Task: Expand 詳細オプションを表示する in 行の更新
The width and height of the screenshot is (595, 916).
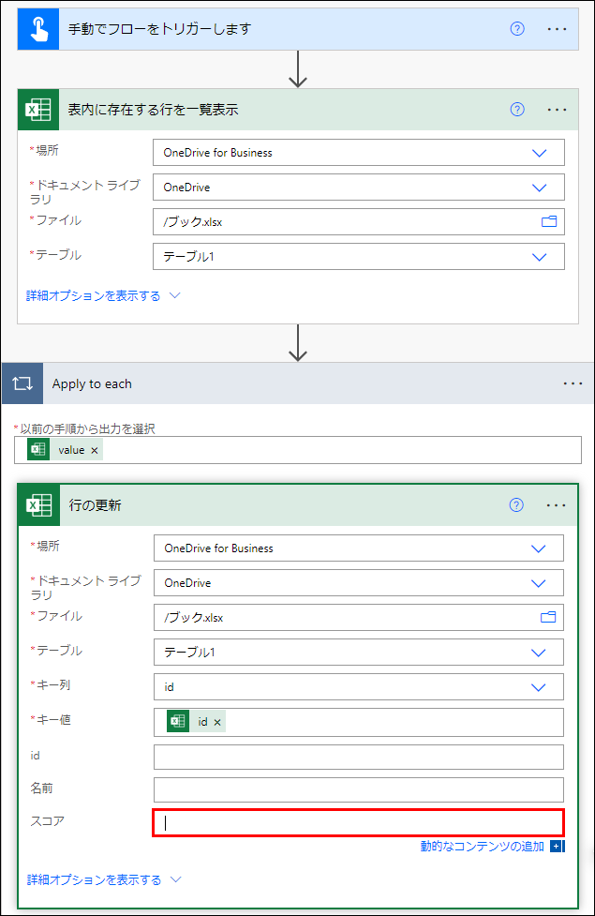Action: point(105,879)
